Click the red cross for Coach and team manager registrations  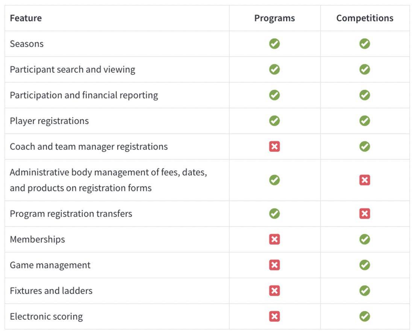pos(274,147)
